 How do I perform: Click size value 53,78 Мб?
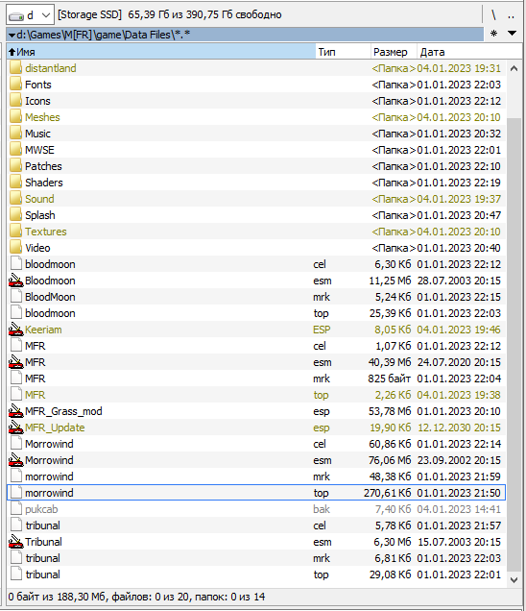coord(390,411)
